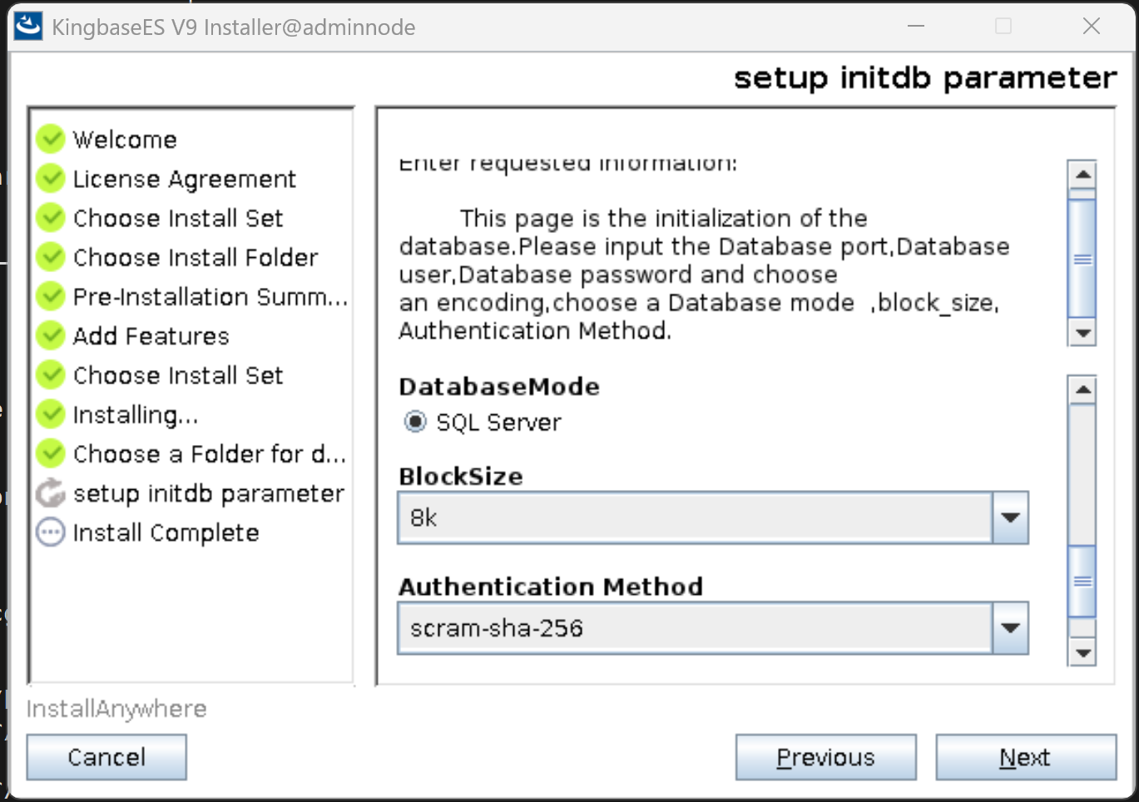Click the scram-sha-256 combo box field
The image size is (1139, 802).
point(694,628)
